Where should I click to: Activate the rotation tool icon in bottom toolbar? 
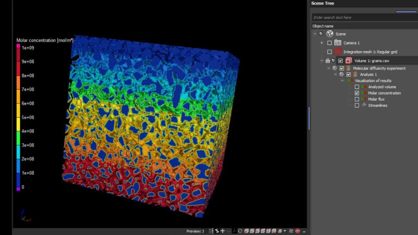pos(217,231)
